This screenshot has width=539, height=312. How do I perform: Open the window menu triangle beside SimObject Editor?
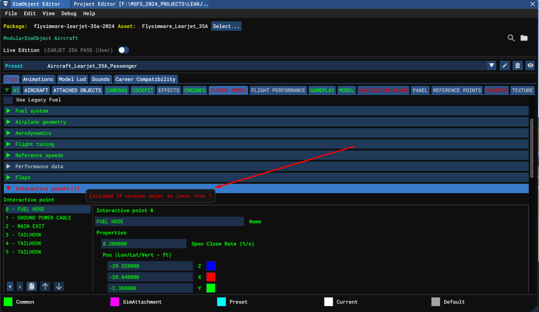6,4
